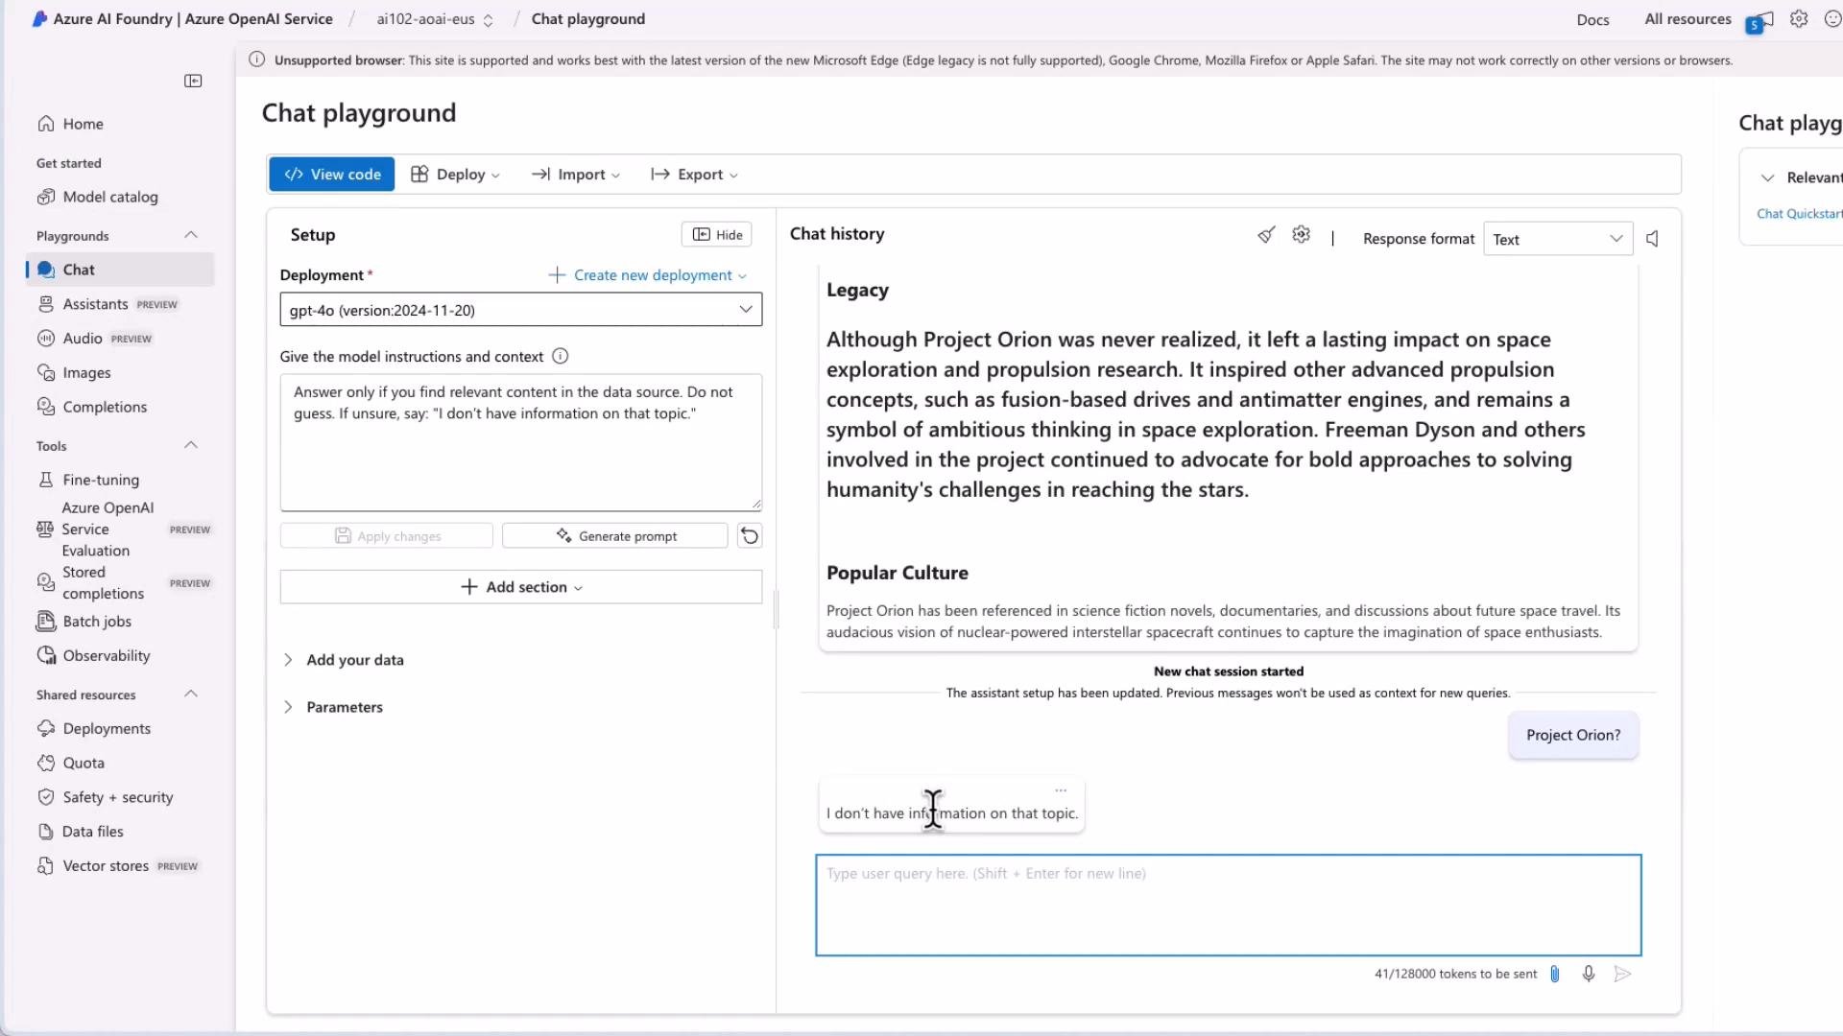Click the send message arrow icon
This screenshot has width=1843, height=1036.
point(1622,974)
